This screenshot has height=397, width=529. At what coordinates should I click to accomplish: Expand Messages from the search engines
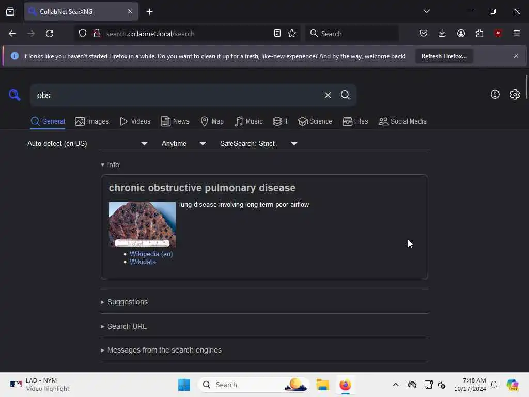(x=161, y=350)
